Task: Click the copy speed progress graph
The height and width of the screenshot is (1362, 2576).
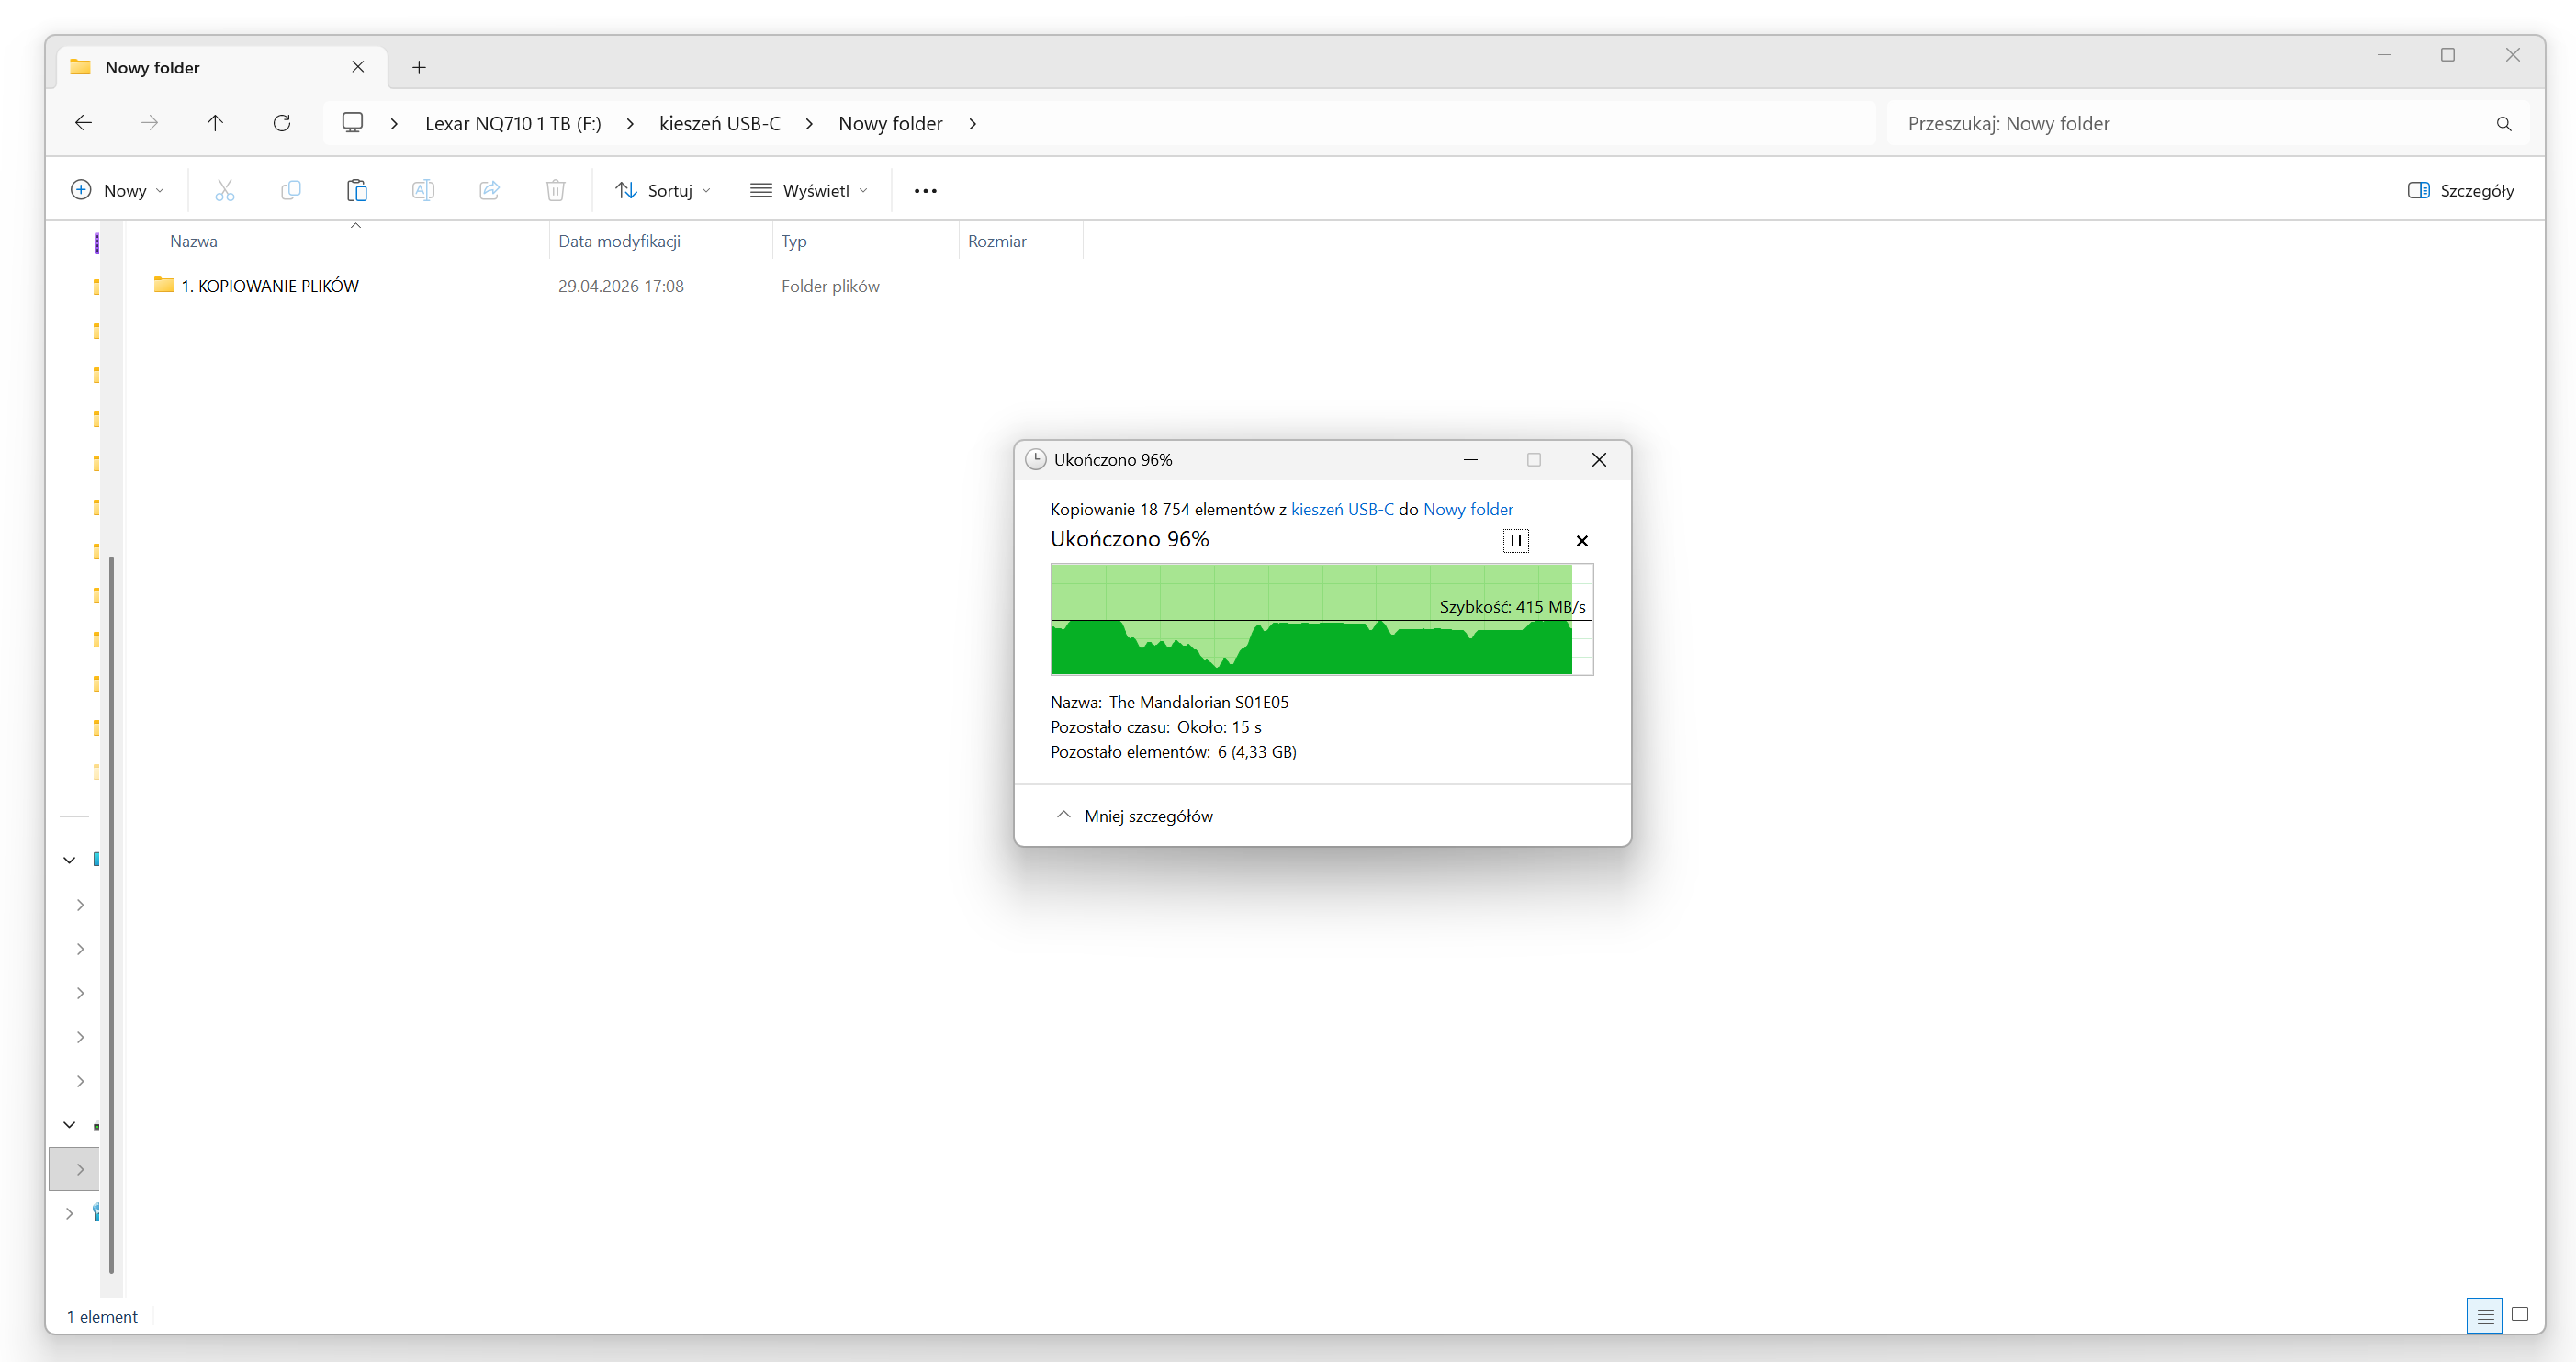Action: [x=1320, y=619]
